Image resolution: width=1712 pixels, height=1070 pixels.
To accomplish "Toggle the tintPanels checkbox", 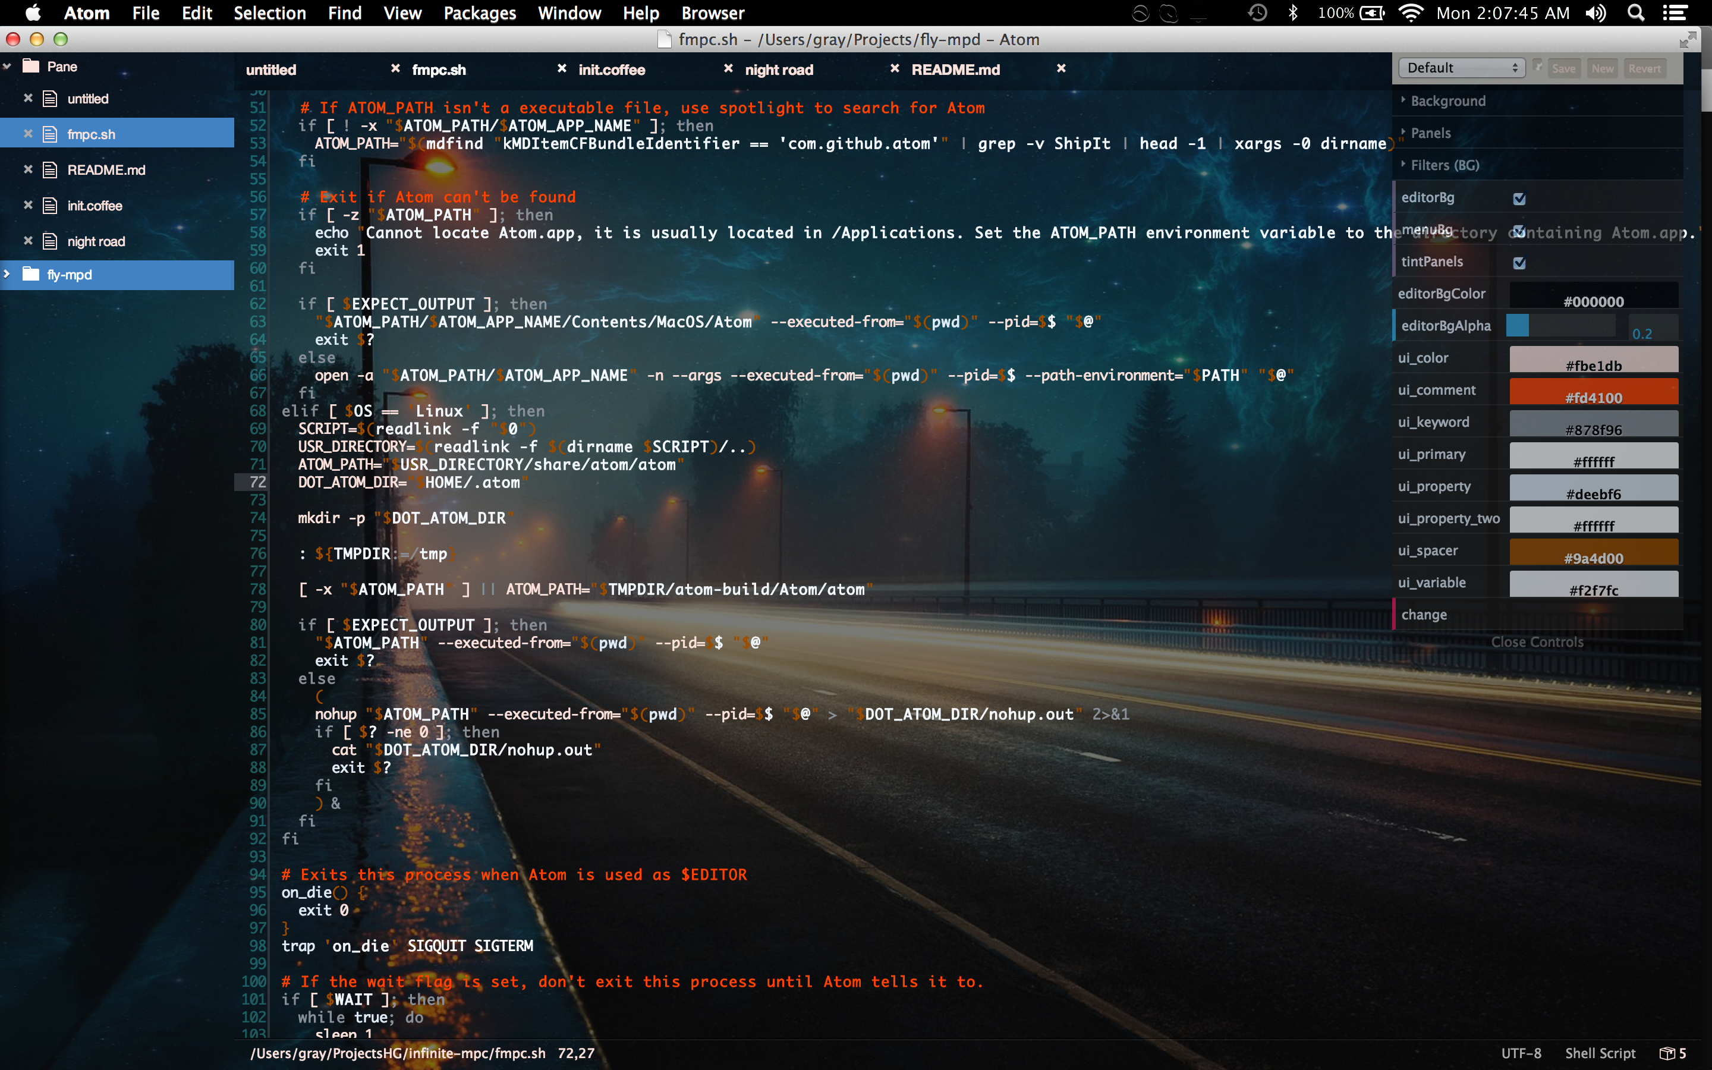I will [1519, 263].
